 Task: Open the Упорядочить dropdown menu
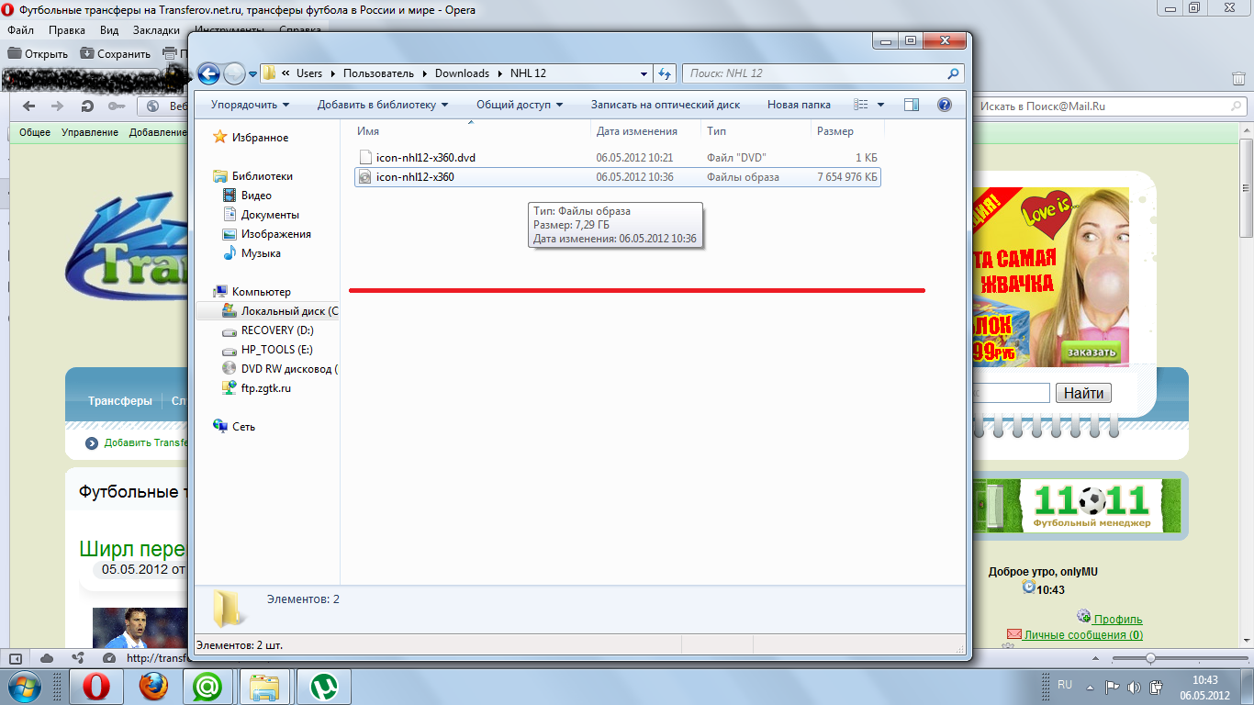click(x=250, y=105)
